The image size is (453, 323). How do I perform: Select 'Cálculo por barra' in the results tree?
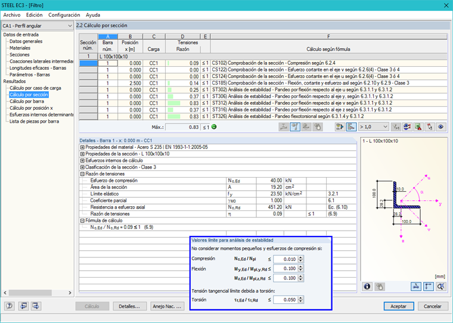point(28,101)
